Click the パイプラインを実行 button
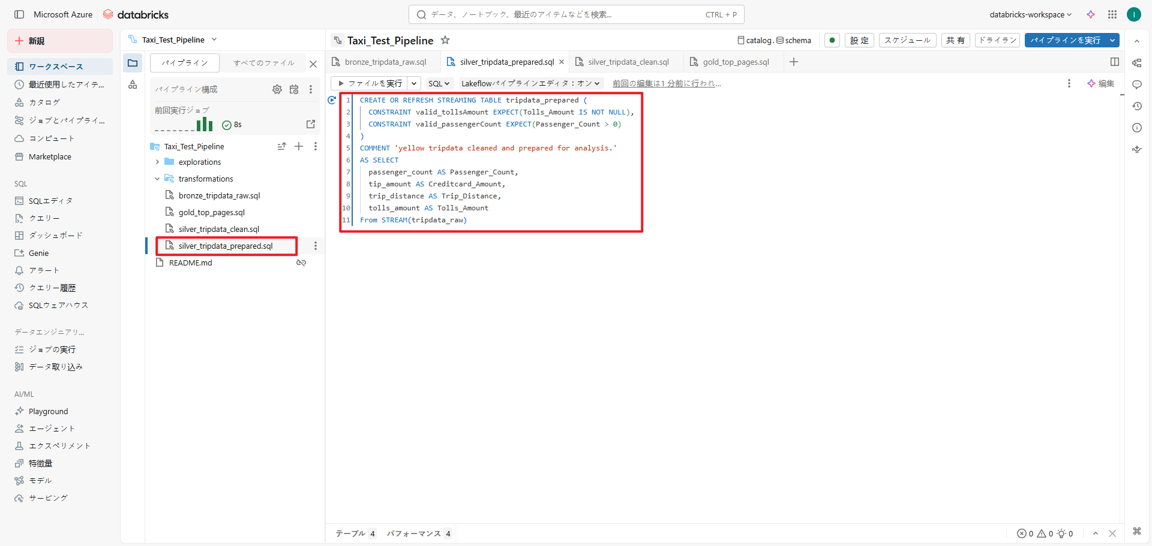 (x=1065, y=40)
